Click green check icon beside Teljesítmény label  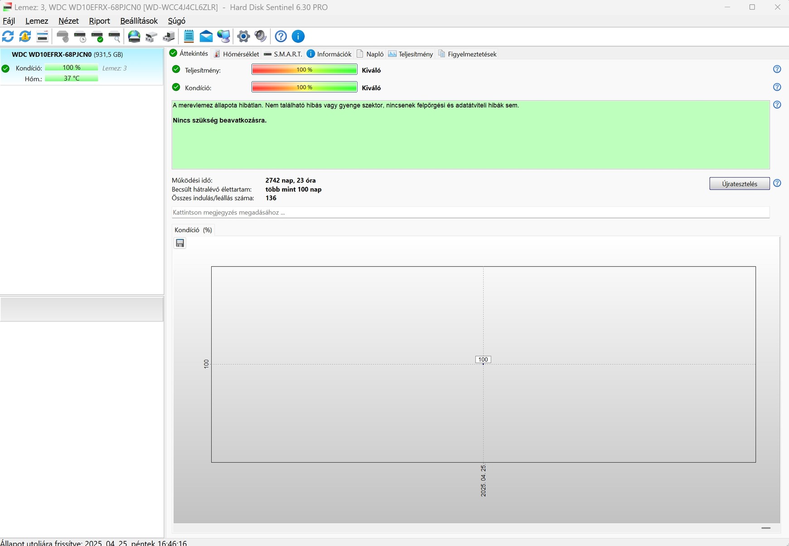pyautogui.click(x=176, y=69)
